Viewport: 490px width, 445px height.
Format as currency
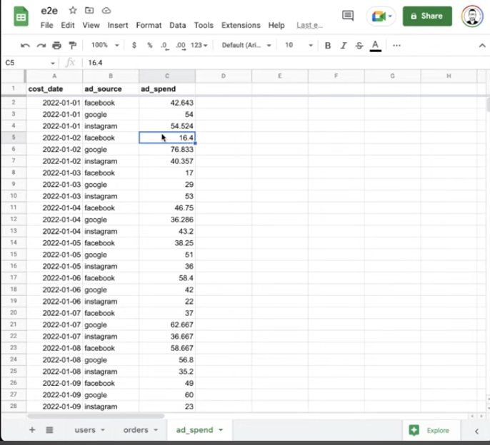pyautogui.click(x=134, y=45)
